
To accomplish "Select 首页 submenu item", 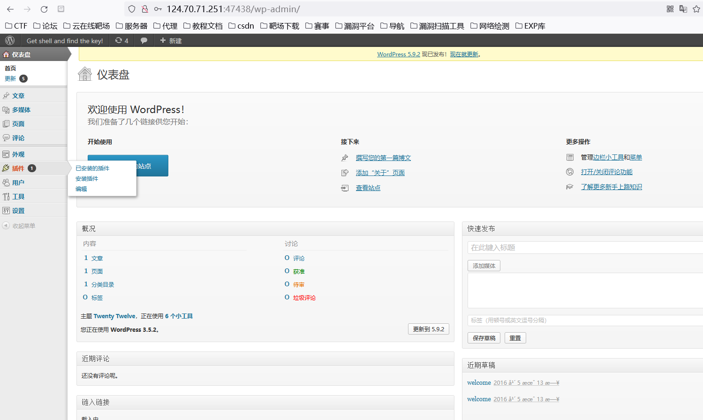I will [10, 68].
